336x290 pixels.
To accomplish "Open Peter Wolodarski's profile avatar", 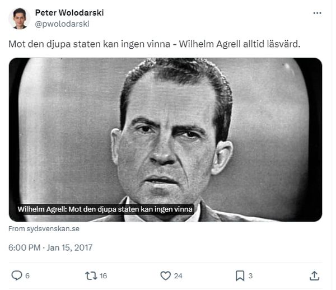I will 19,18.
